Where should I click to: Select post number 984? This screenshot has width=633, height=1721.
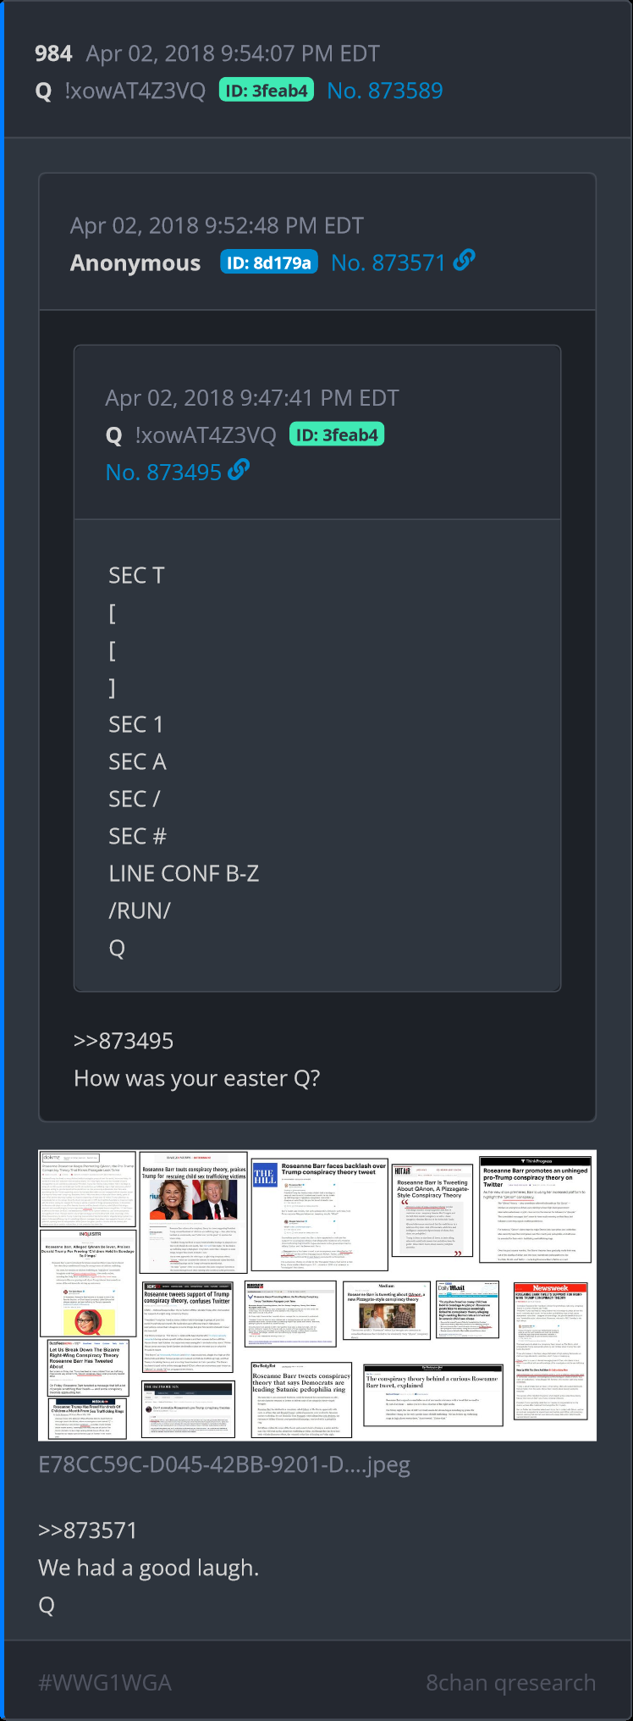pyautogui.click(x=53, y=54)
